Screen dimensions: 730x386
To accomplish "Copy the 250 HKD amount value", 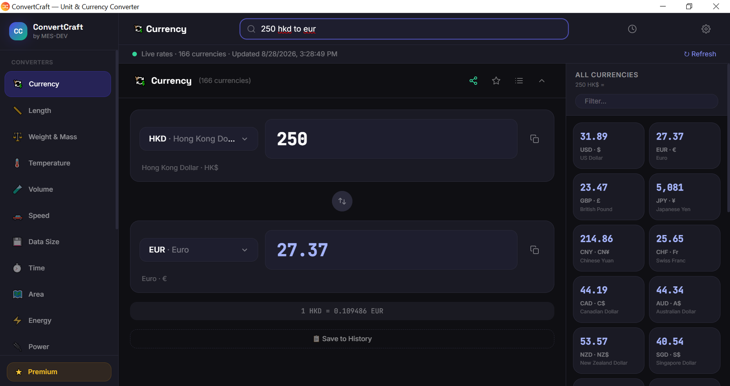I will click(x=534, y=139).
